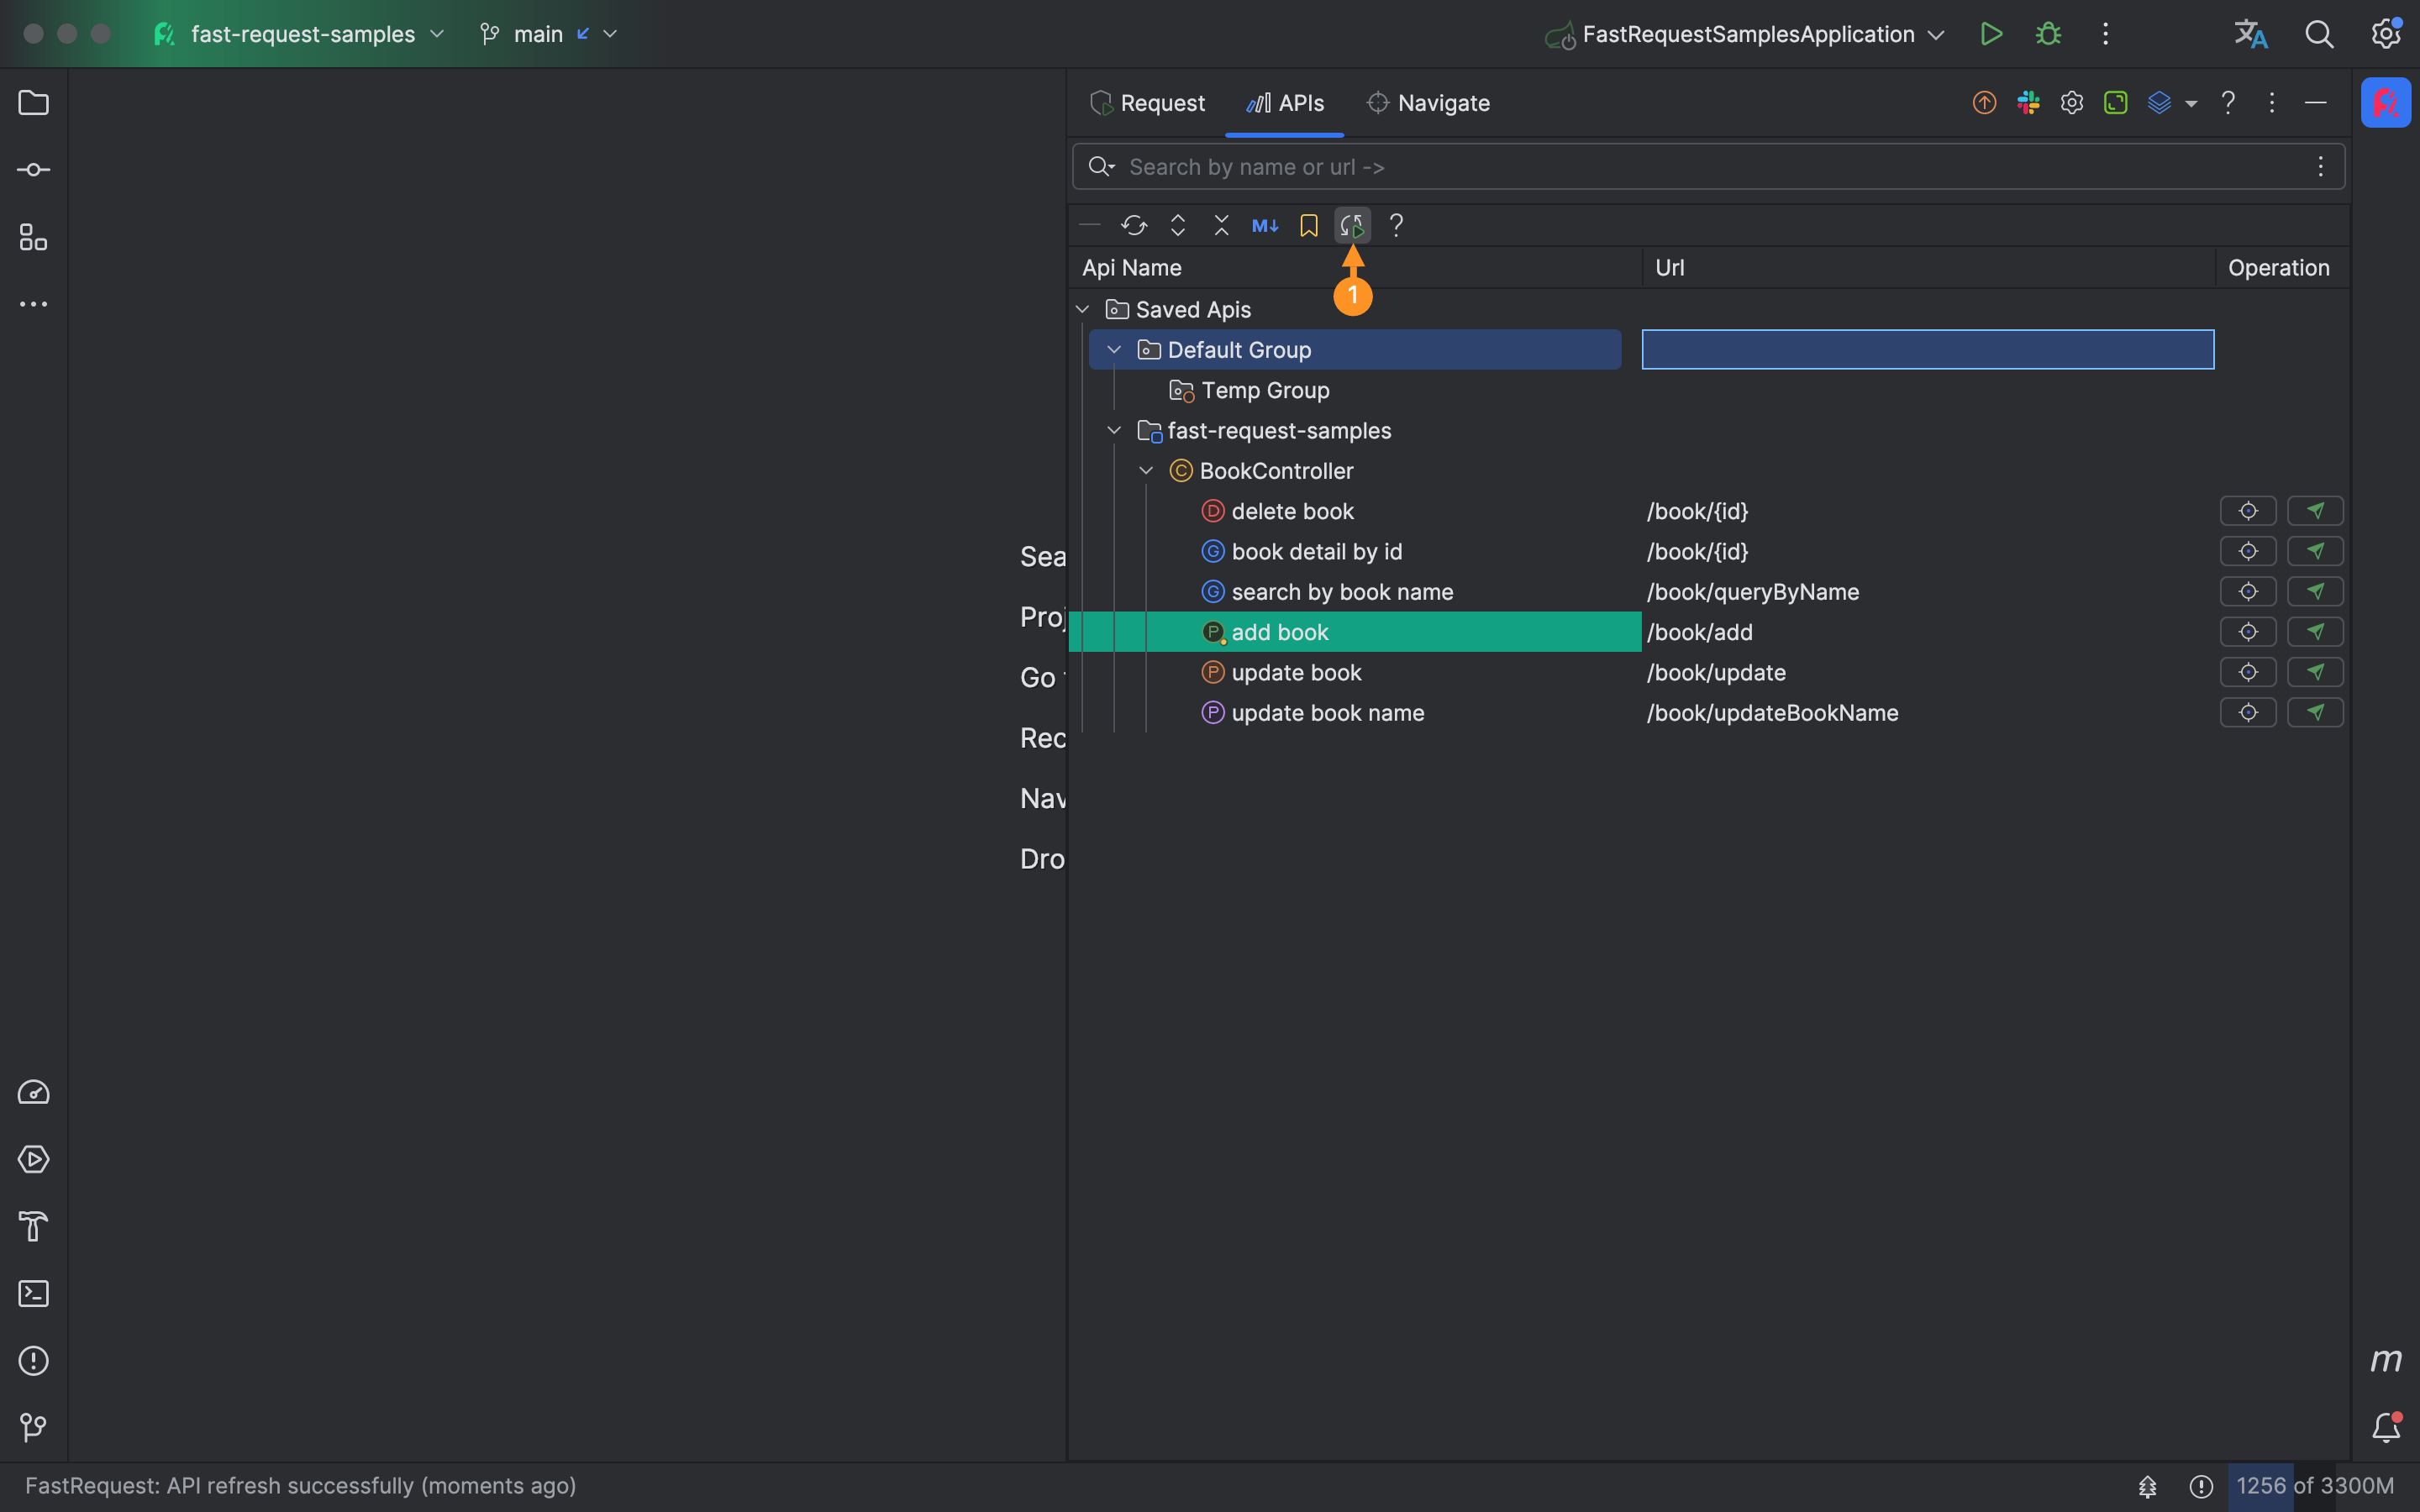This screenshot has width=2420, height=1512.
Task: Open the Slack icon in plugin toolbar
Action: click(2028, 103)
